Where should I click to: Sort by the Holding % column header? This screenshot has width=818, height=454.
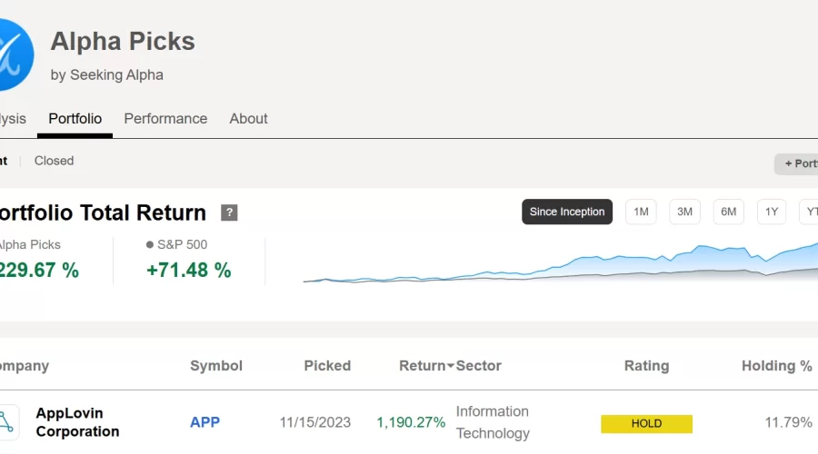777,366
